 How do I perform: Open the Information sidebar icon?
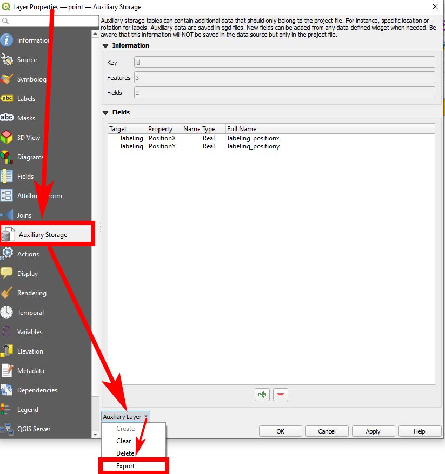(6, 40)
